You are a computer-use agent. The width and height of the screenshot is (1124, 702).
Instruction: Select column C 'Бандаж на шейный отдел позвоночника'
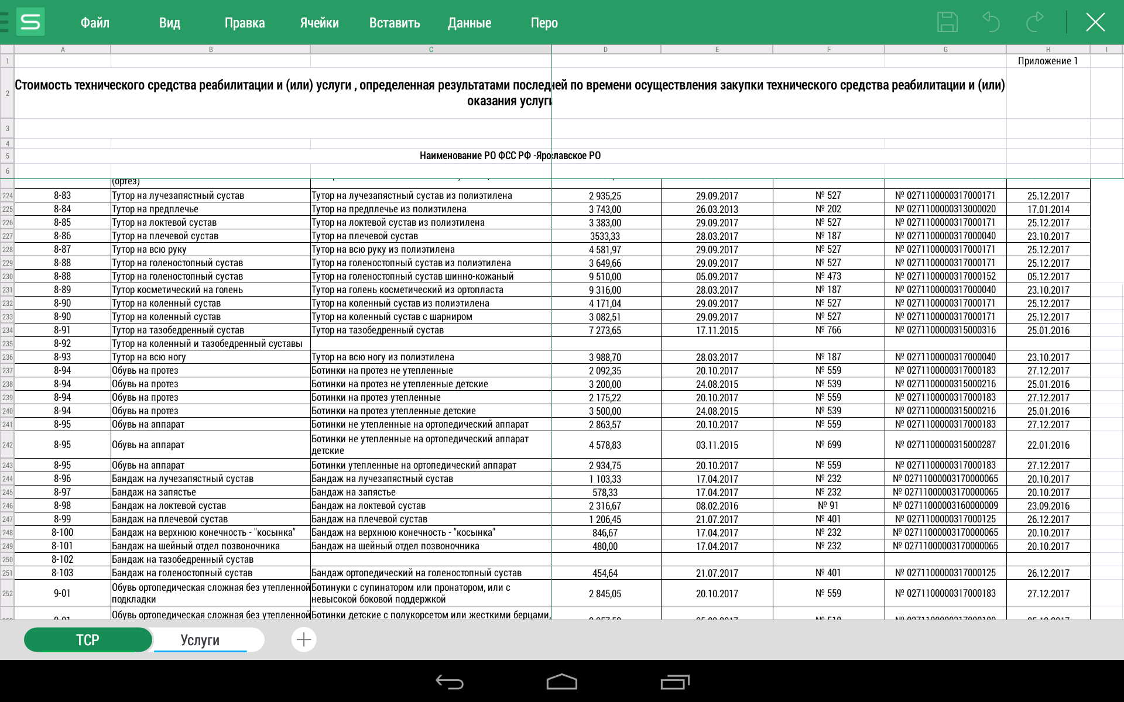click(431, 546)
